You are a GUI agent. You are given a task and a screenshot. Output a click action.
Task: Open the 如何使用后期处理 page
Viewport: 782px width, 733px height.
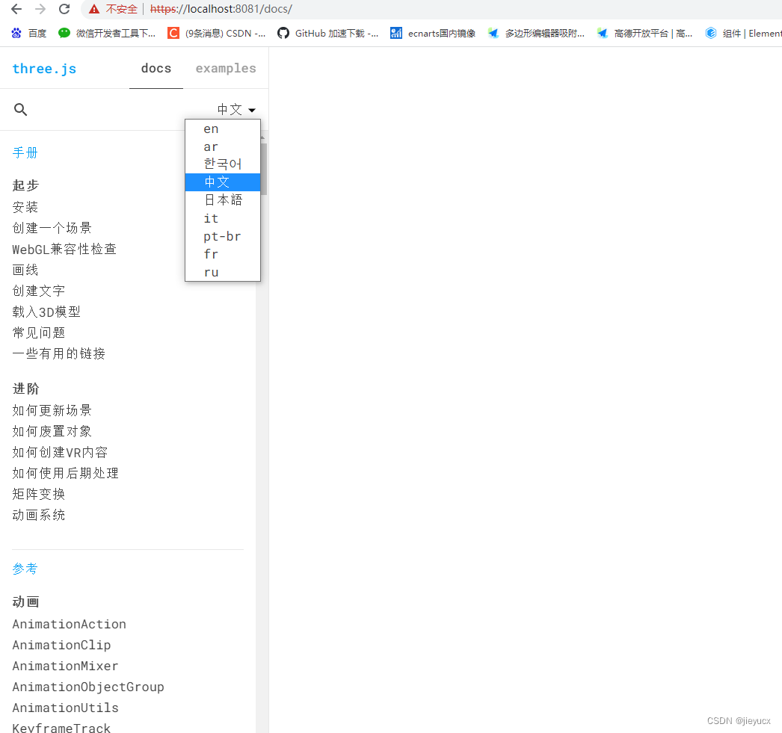tap(65, 474)
